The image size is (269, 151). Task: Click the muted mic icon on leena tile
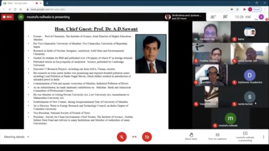[x=234, y=39]
